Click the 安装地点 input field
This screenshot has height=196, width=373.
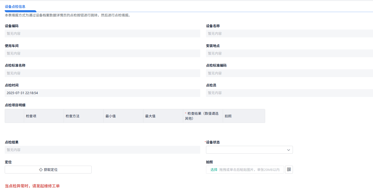pos(290,53)
